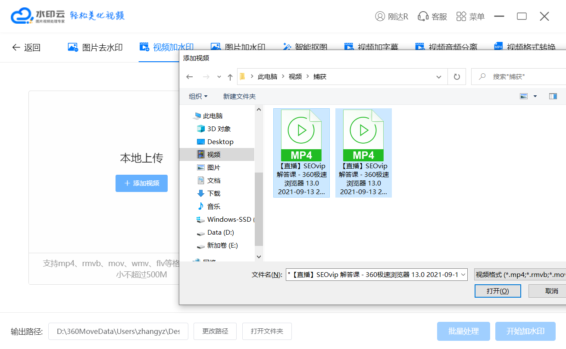Contact 客服 via headset icon
The width and height of the screenshot is (566, 349).
tap(423, 16)
